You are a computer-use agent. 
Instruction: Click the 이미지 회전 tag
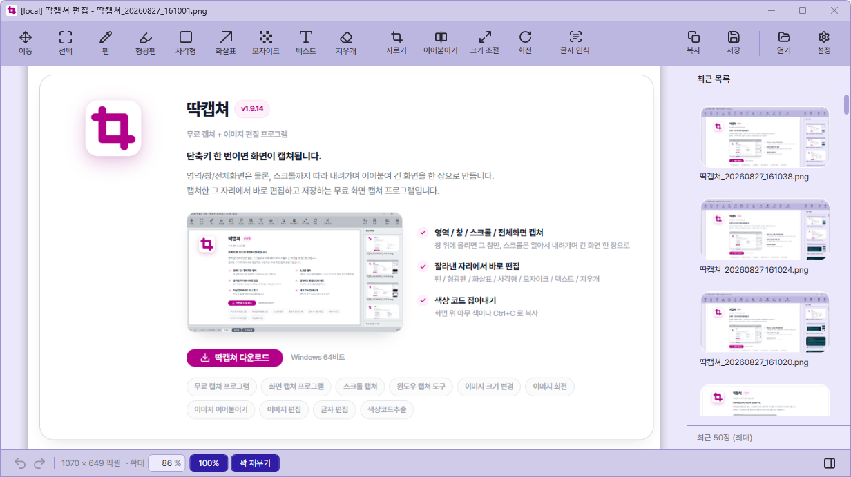click(x=550, y=387)
